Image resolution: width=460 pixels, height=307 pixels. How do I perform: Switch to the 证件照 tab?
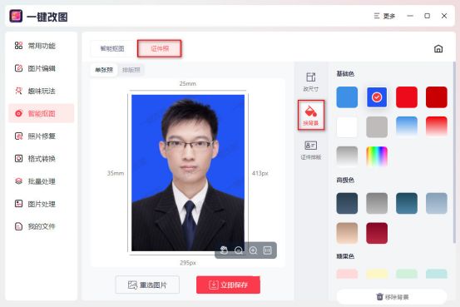pos(160,48)
